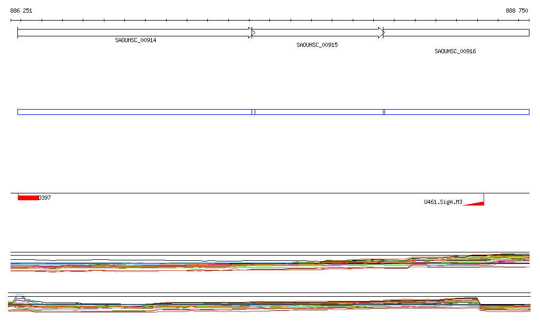
Task: Click the start coordinate 886 251
Action: point(21,11)
